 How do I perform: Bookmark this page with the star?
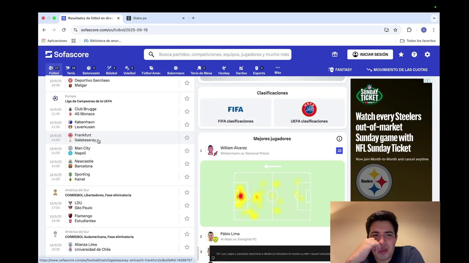pos(395,30)
